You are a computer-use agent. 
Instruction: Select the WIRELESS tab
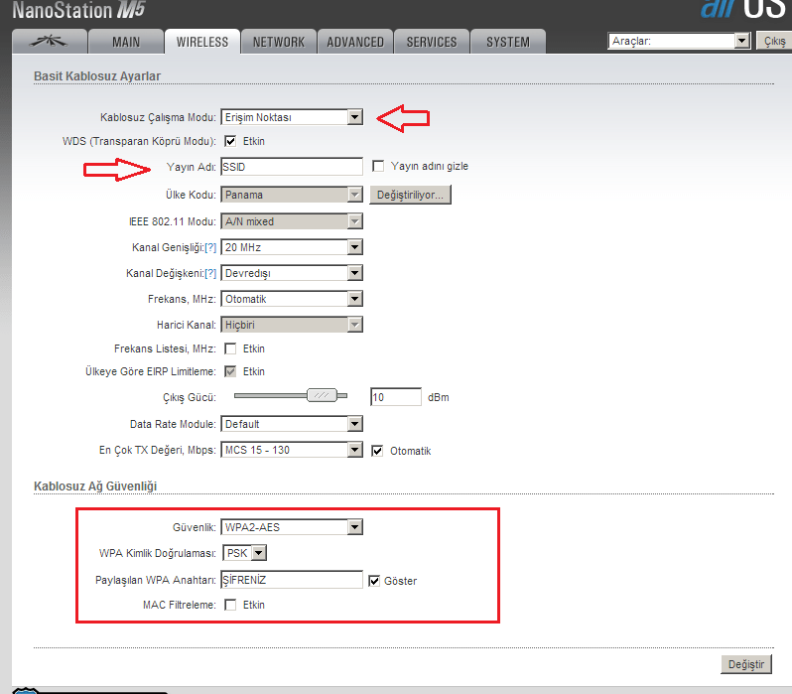pyautogui.click(x=202, y=42)
